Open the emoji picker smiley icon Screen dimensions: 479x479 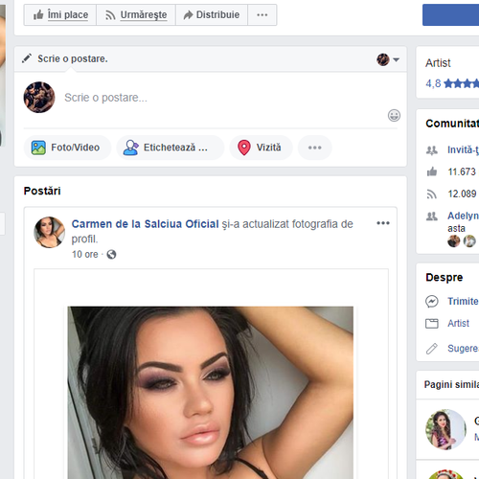coord(394,115)
